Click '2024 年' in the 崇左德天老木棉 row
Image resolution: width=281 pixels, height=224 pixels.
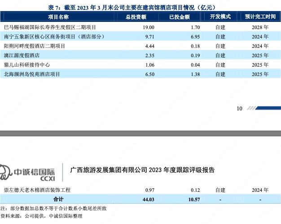pos(260,190)
